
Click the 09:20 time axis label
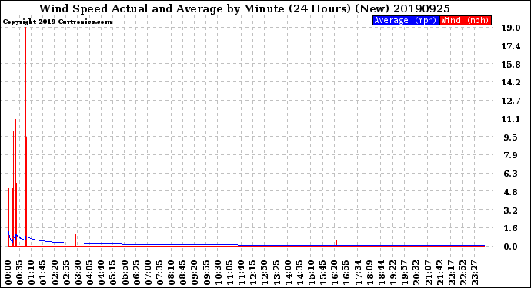point(195,273)
